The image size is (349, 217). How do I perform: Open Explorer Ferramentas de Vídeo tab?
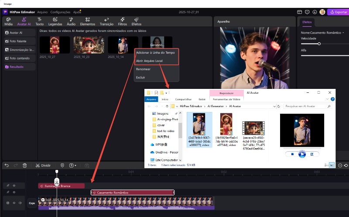click(226, 99)
